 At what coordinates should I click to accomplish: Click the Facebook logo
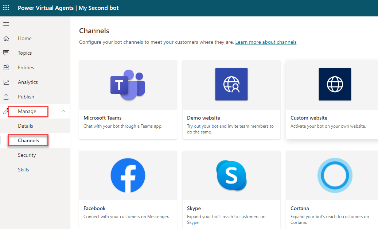point(128,175)
